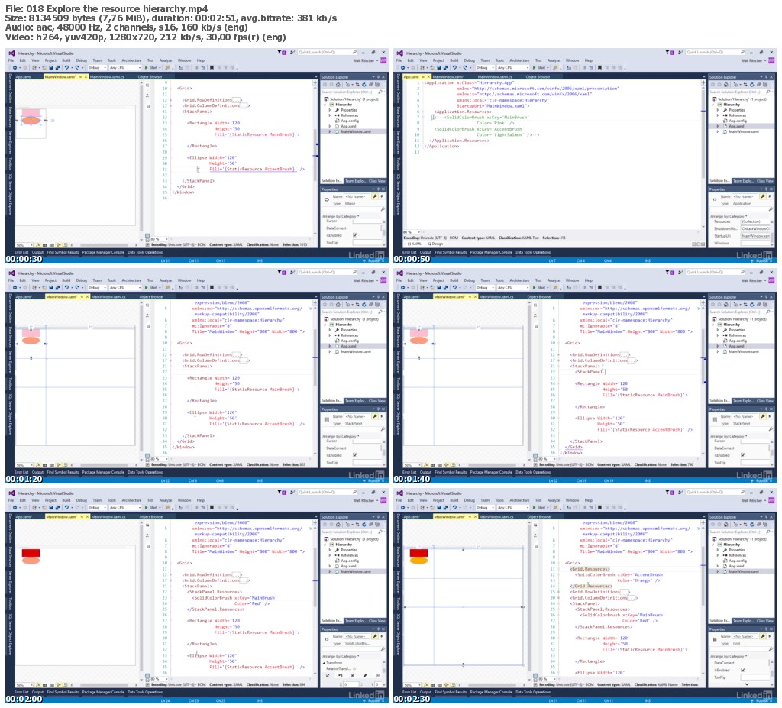782x708 pixels.
Task: Collapse Hierarchy project node in 00:00:50 frame
Action: [x=714, y=105]
